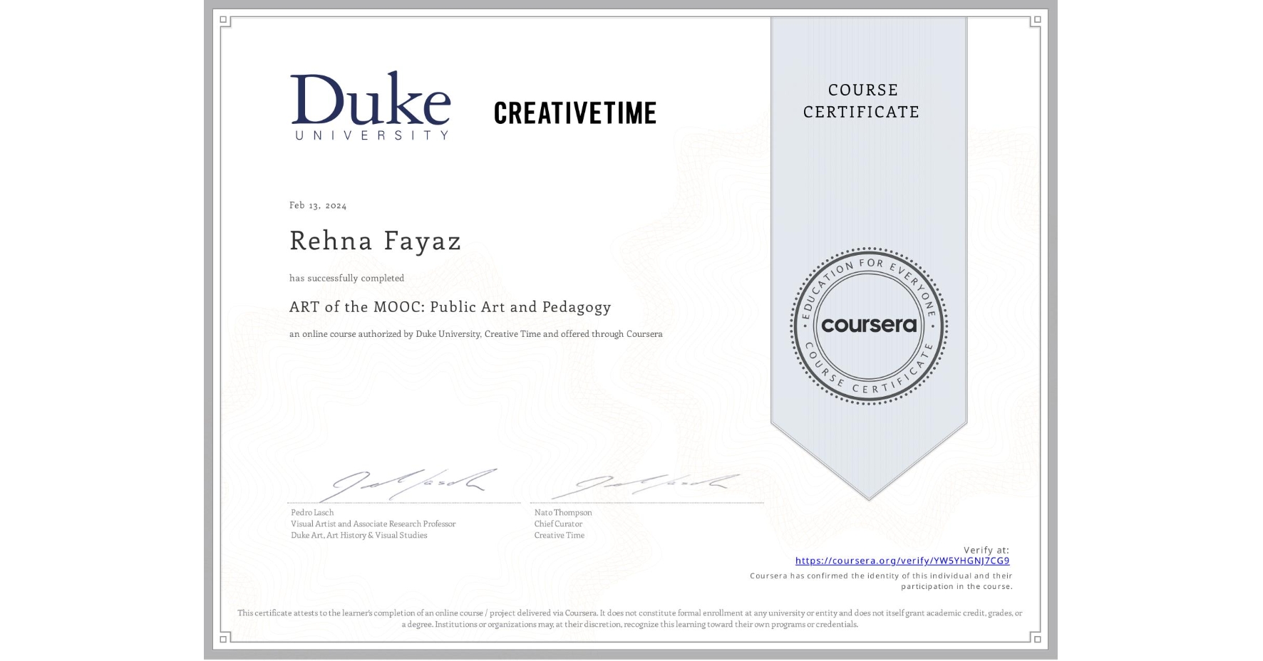Click the Coursera seal emblem

click(x=868, y=326)
